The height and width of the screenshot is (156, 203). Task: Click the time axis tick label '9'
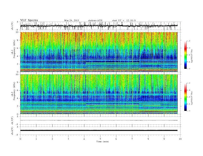[164, 139]
